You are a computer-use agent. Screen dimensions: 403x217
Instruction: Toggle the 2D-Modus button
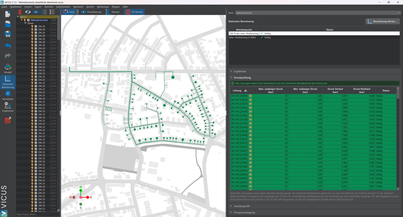click(134, 12)
